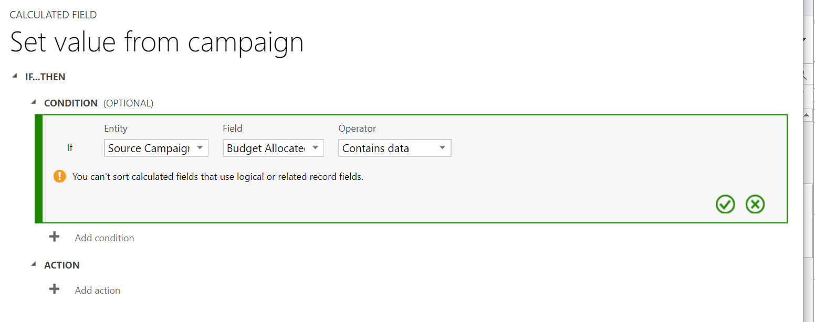This screenshot has width=815, height=322.
Task: Click the orange warning exclamation icon
Action: pos(60,176)
